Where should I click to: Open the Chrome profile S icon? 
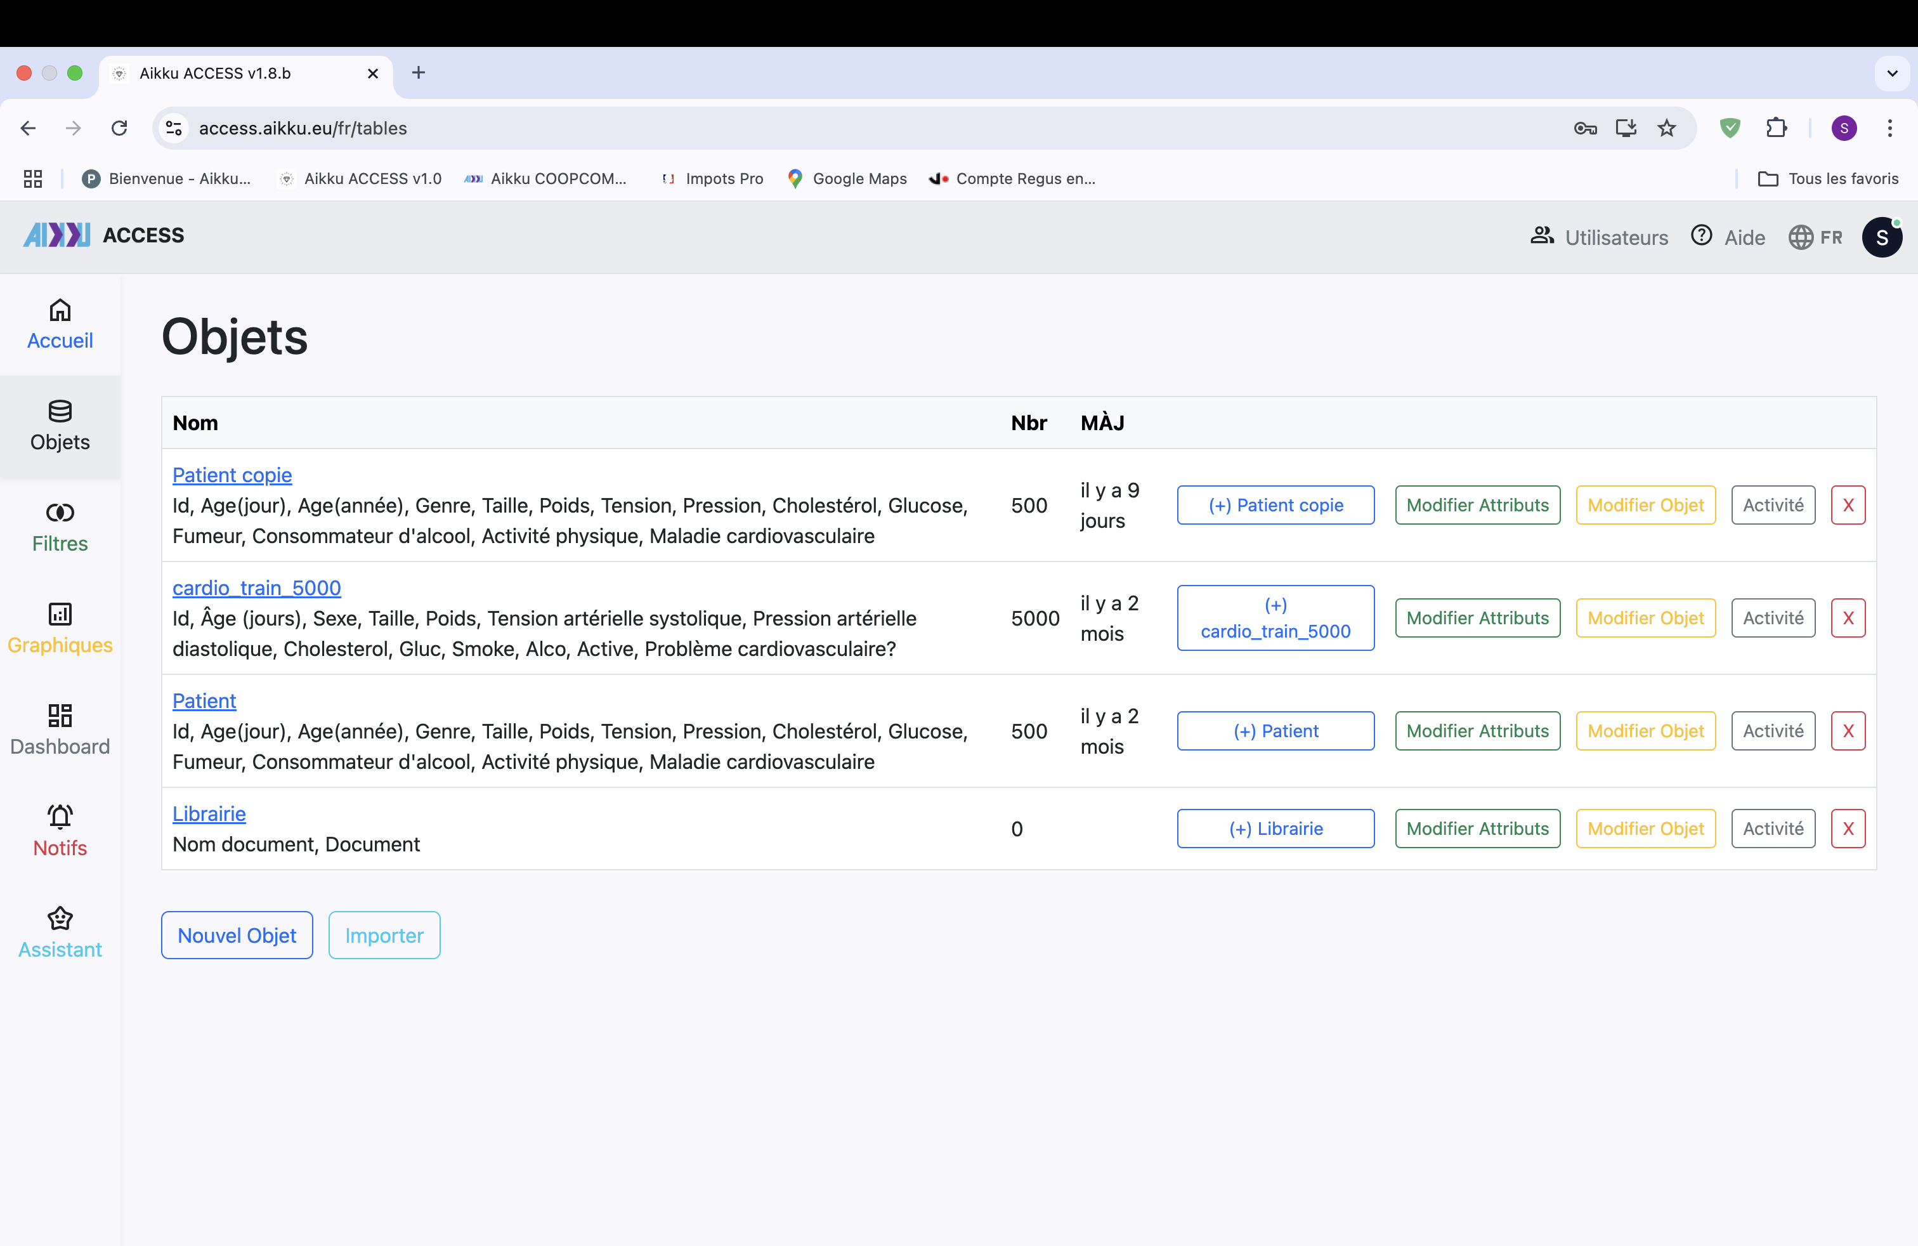[x=1844, y=128]
